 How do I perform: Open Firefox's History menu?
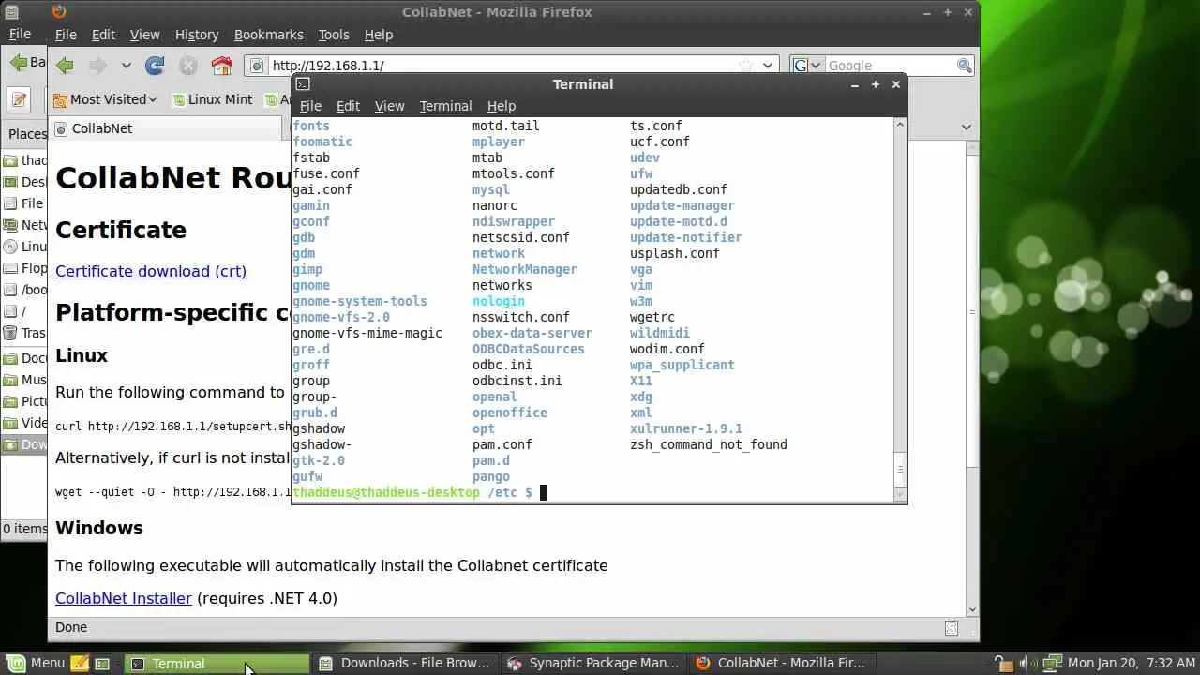coord(197,35)
